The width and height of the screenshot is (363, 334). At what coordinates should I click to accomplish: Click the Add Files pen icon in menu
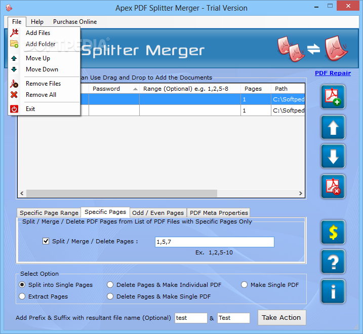pyautogui.click(x=14, y=32)
